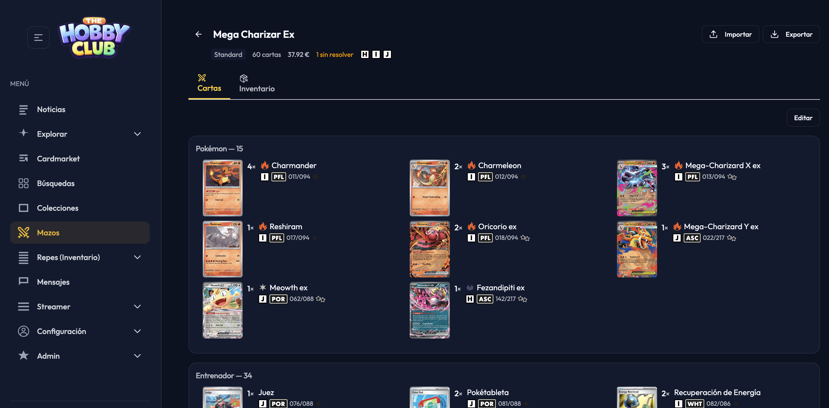Open Colecciones from the menu
829x408 pixels.
coord(80,208)
